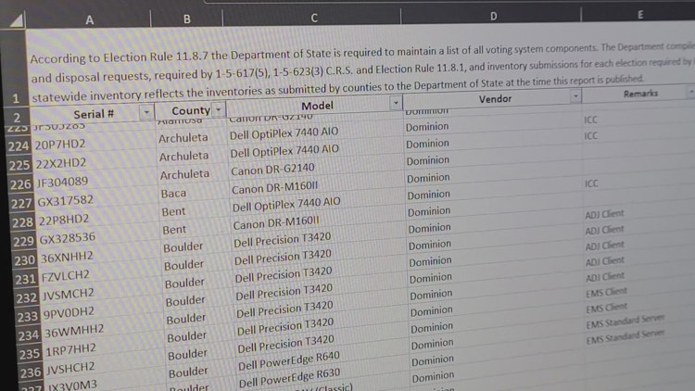Viewport: 695px width, 391px height.
Task: Select column C header
Action: (x=314, y=18)
